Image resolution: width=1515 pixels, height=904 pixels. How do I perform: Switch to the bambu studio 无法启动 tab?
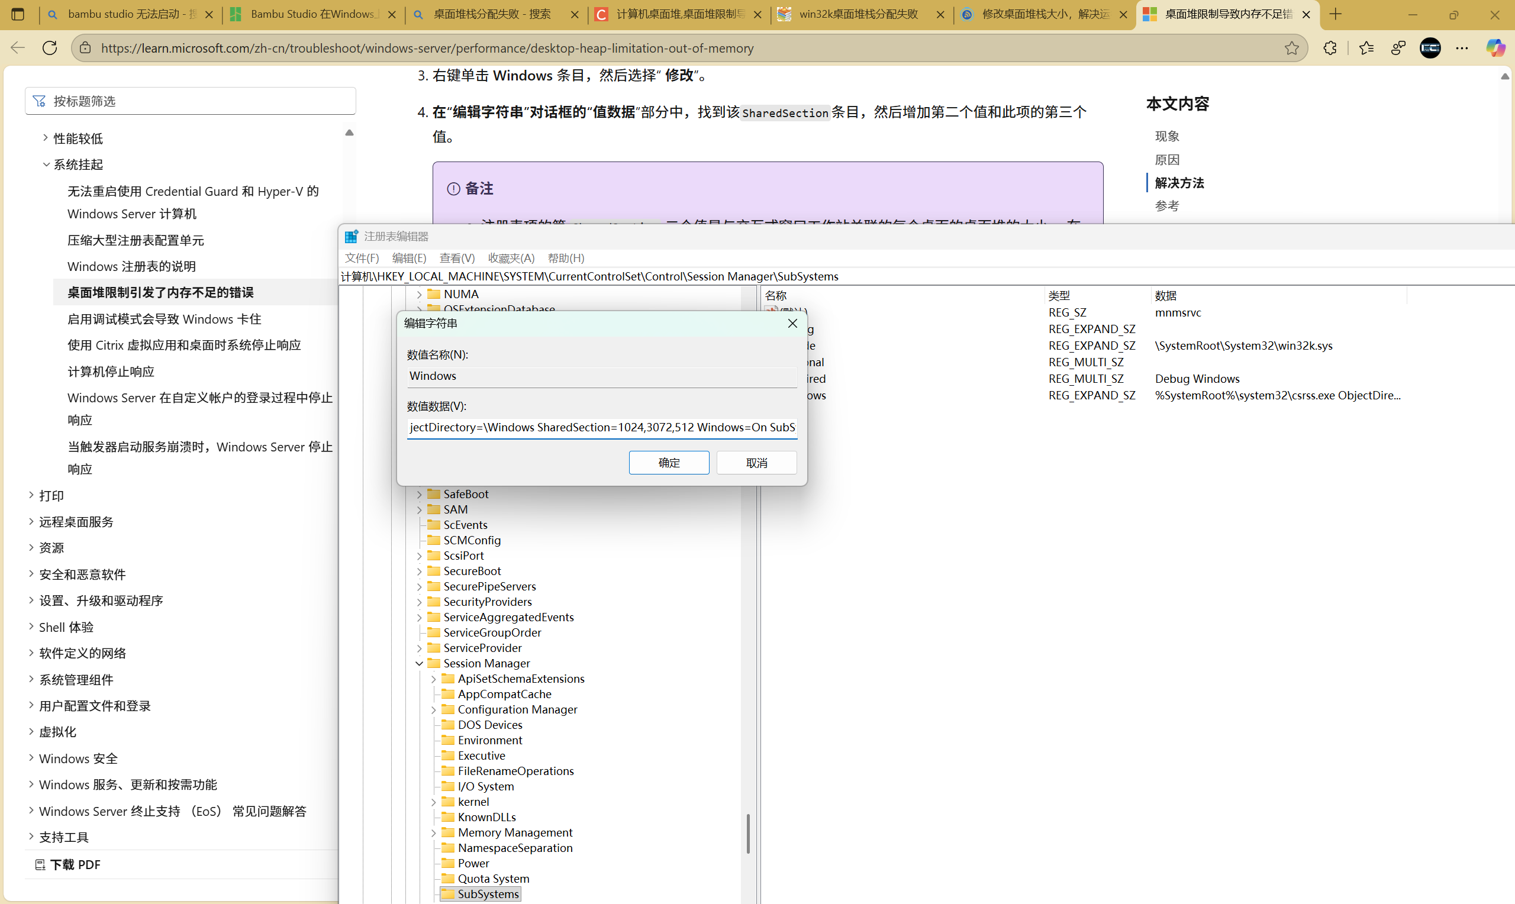(131, 14)
